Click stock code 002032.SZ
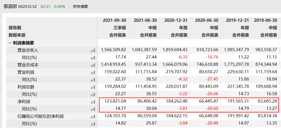Viewport: 281px width, 128px height. click(28, 6)
